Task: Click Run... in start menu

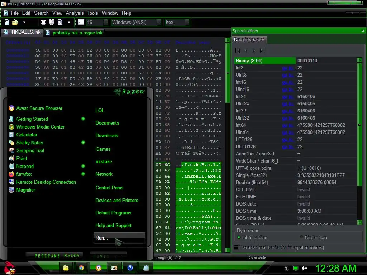Action: click(119, 238)
